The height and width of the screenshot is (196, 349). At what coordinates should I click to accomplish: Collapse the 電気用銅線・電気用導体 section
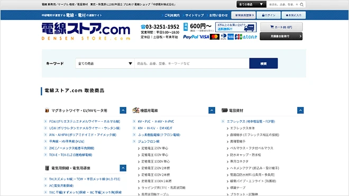click(123, 168)
